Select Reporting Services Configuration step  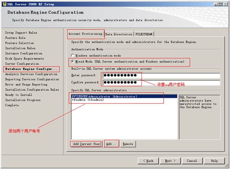32,79
